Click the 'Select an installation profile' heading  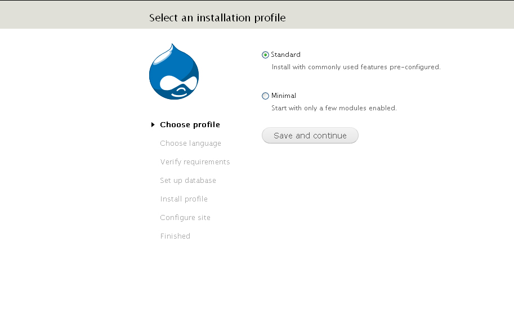coord(217,18)
